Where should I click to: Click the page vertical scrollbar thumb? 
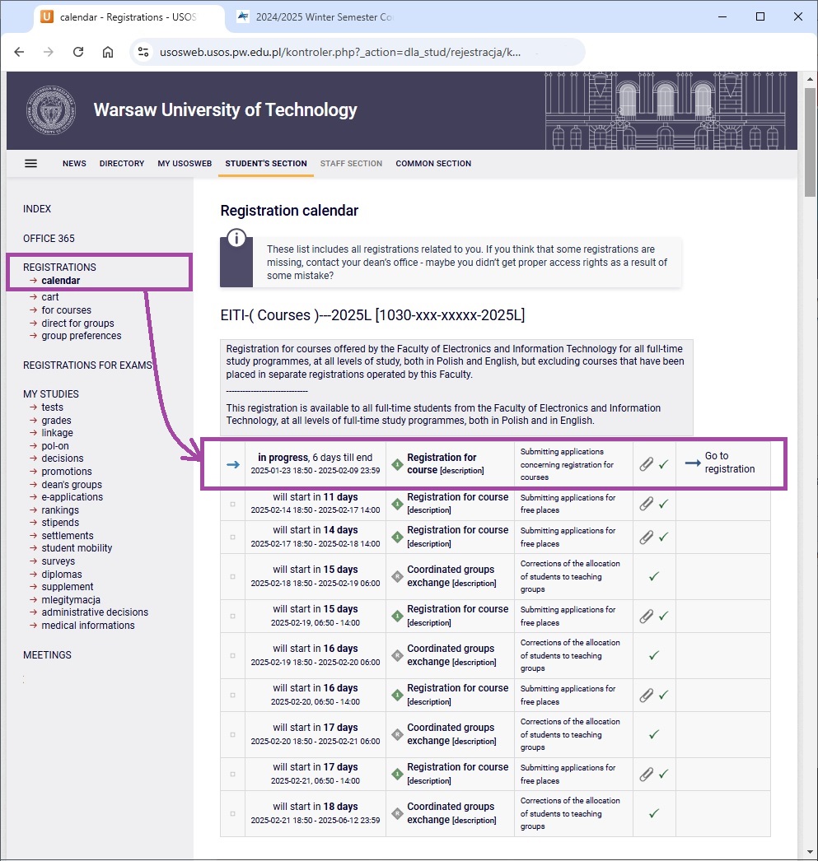810,142
